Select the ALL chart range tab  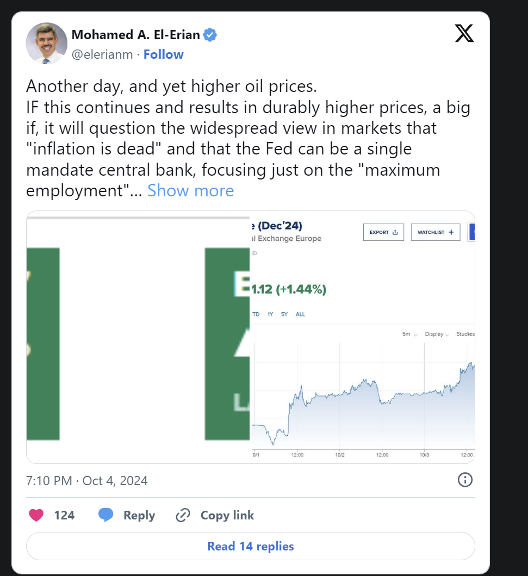point(300,314)
